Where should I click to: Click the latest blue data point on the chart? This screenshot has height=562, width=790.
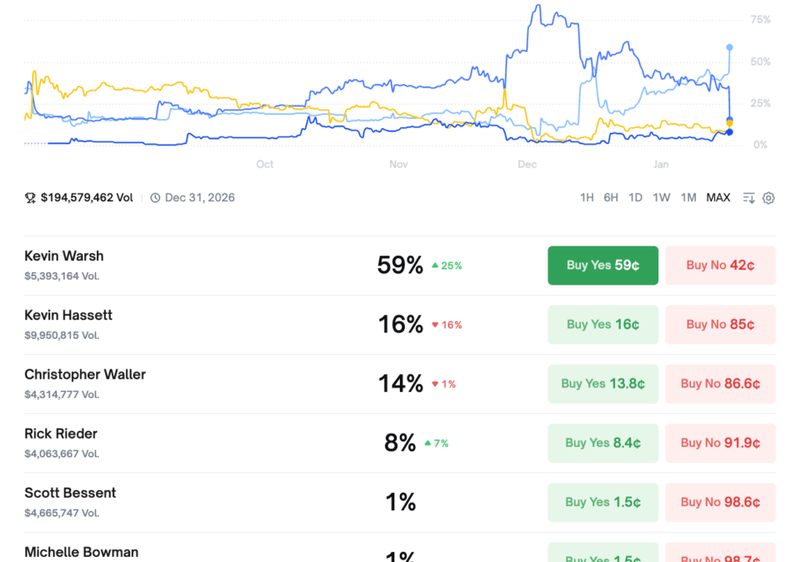[729, 48]
